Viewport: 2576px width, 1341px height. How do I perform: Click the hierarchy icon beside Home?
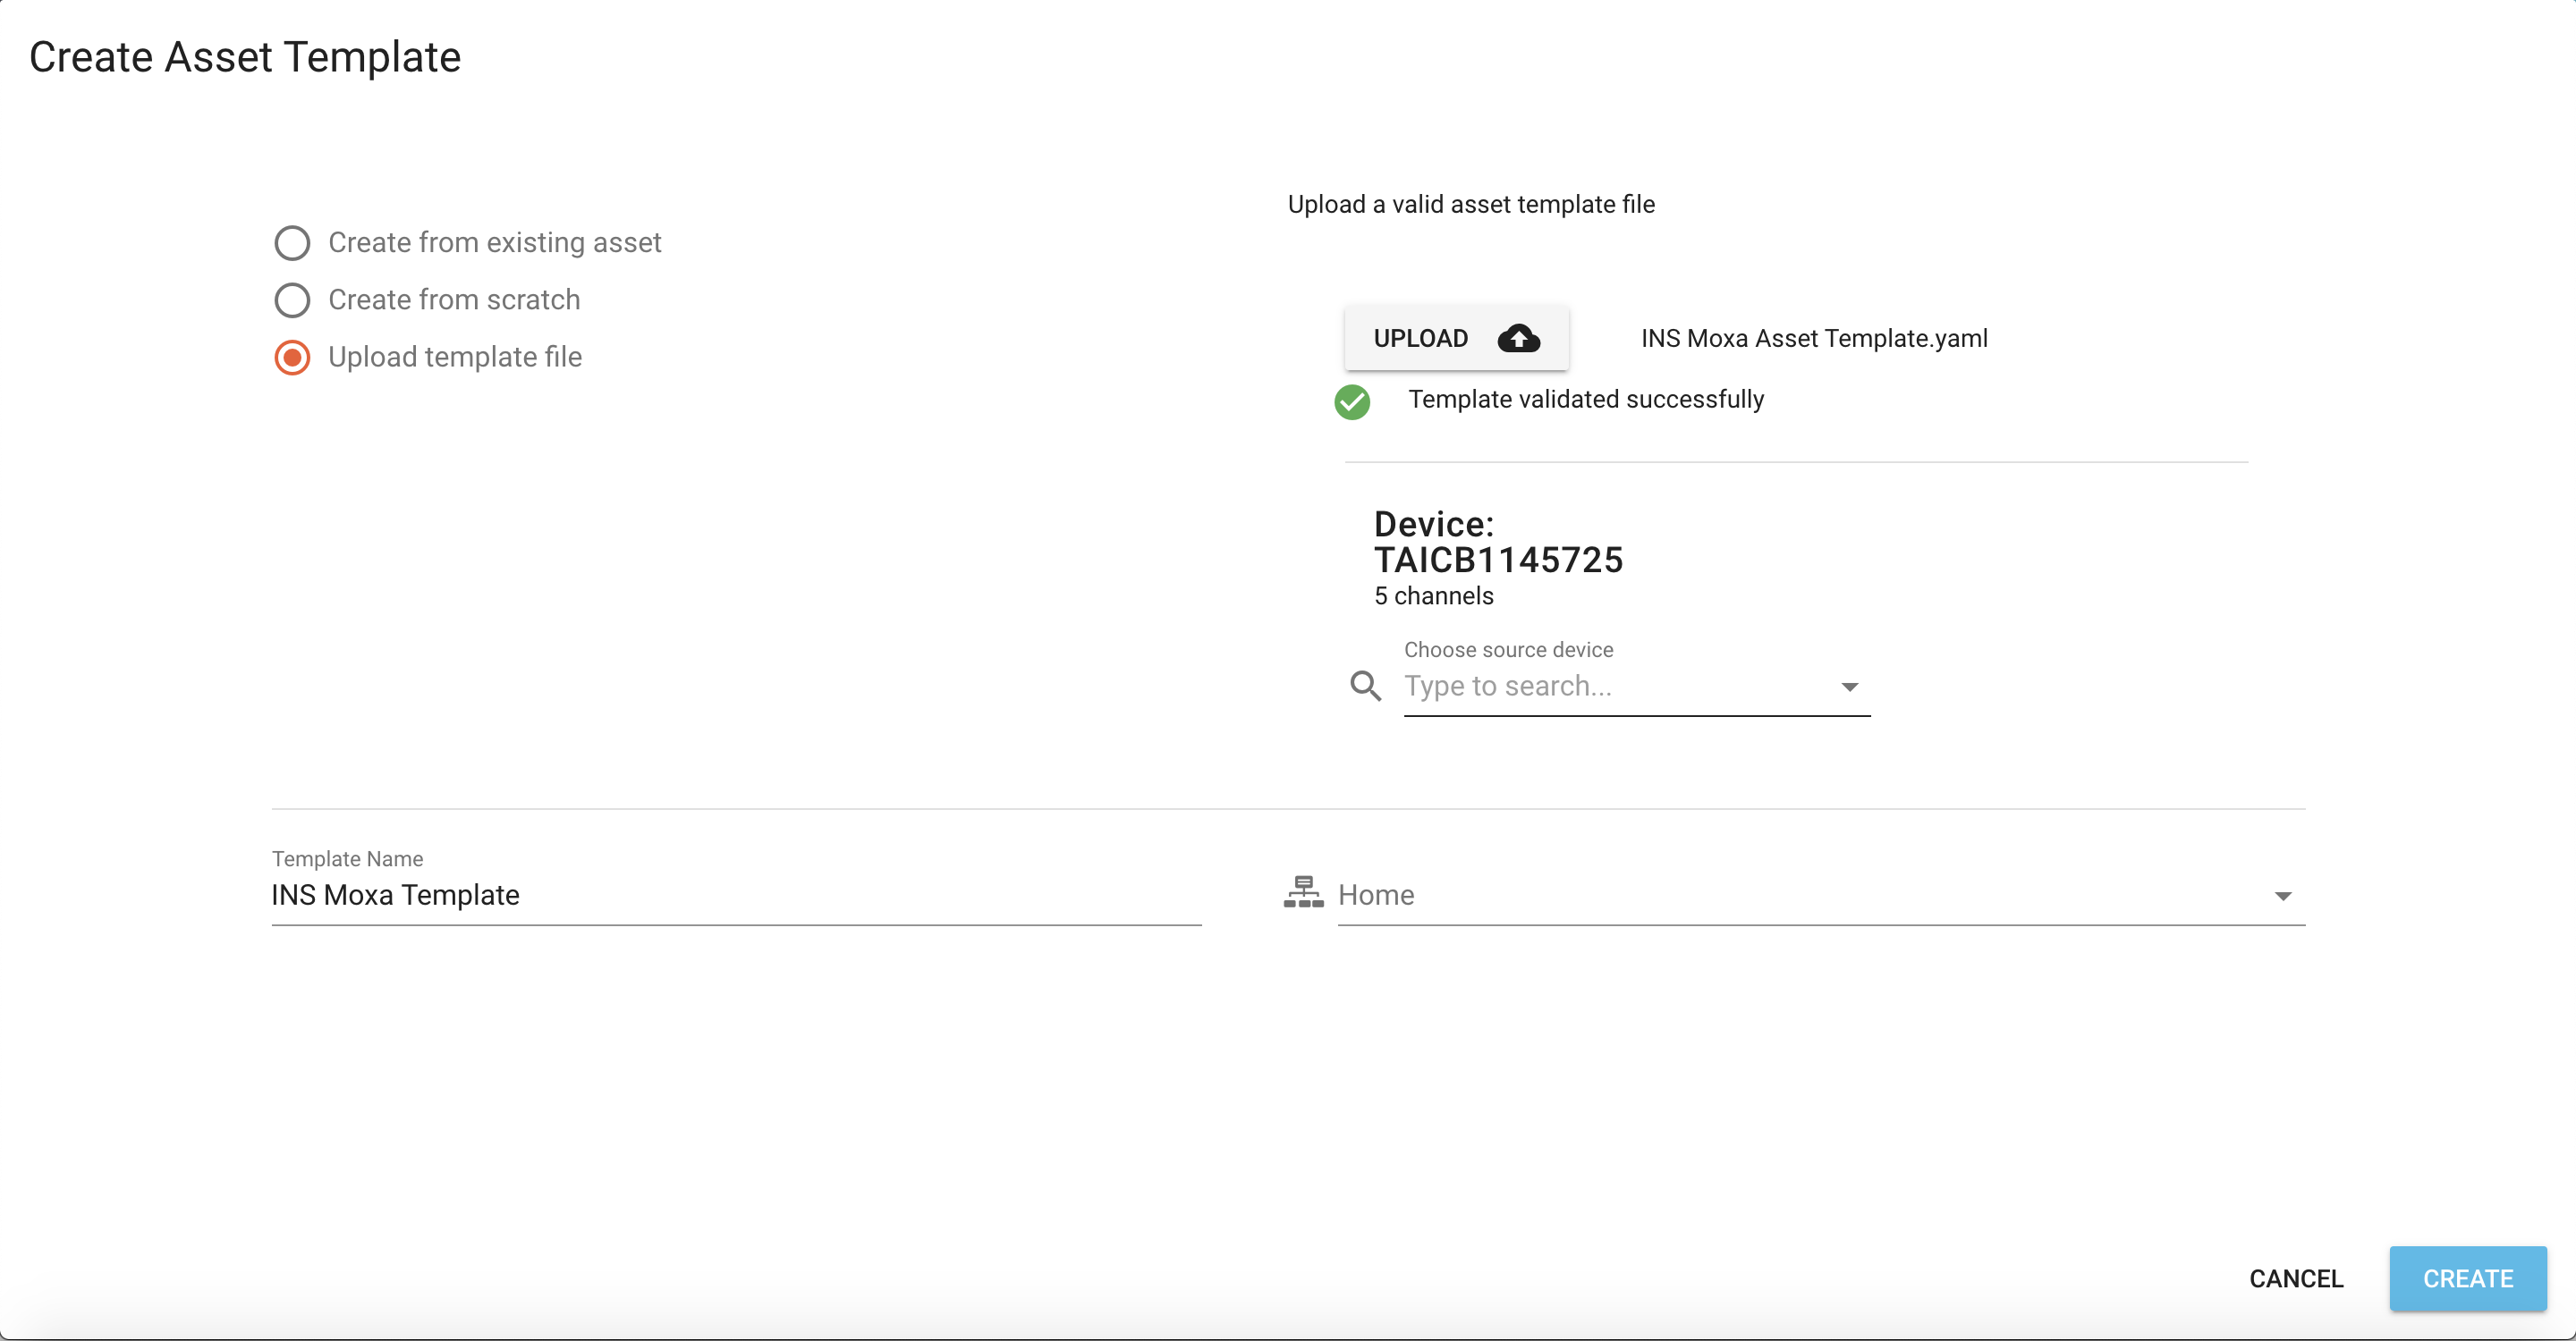coord(1303,891)
